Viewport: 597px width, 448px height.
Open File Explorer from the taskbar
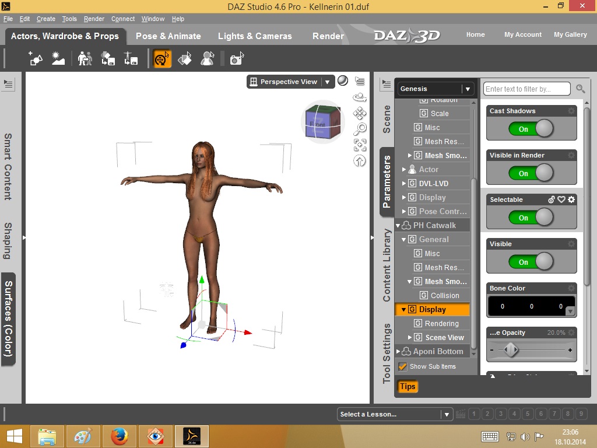coord(47,436)
